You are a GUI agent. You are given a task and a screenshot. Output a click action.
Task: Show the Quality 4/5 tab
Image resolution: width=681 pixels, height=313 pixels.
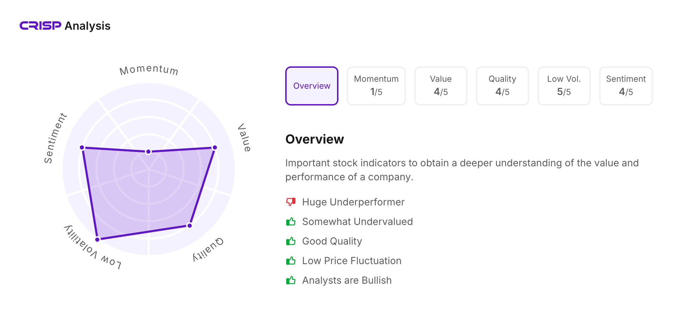(502, 86)
